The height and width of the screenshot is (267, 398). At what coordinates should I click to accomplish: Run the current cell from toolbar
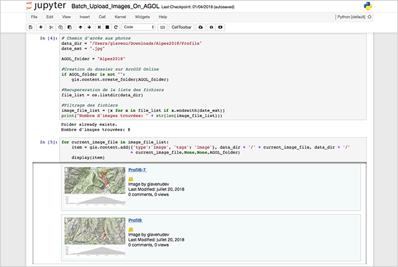(x=99, y=27)
